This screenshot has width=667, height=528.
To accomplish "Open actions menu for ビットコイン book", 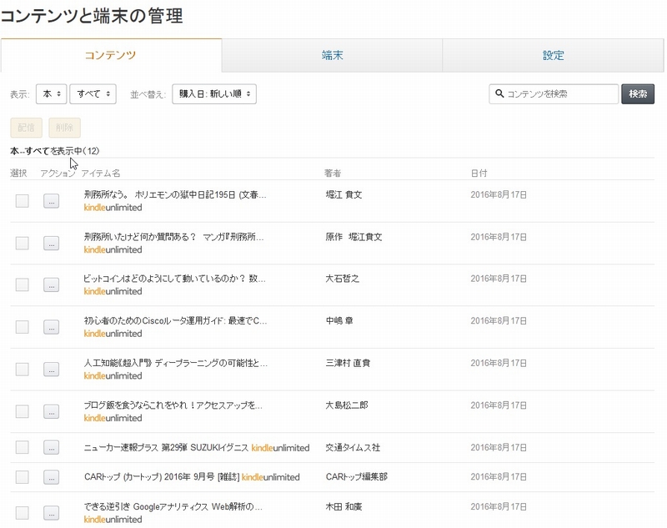I will 52,284.
